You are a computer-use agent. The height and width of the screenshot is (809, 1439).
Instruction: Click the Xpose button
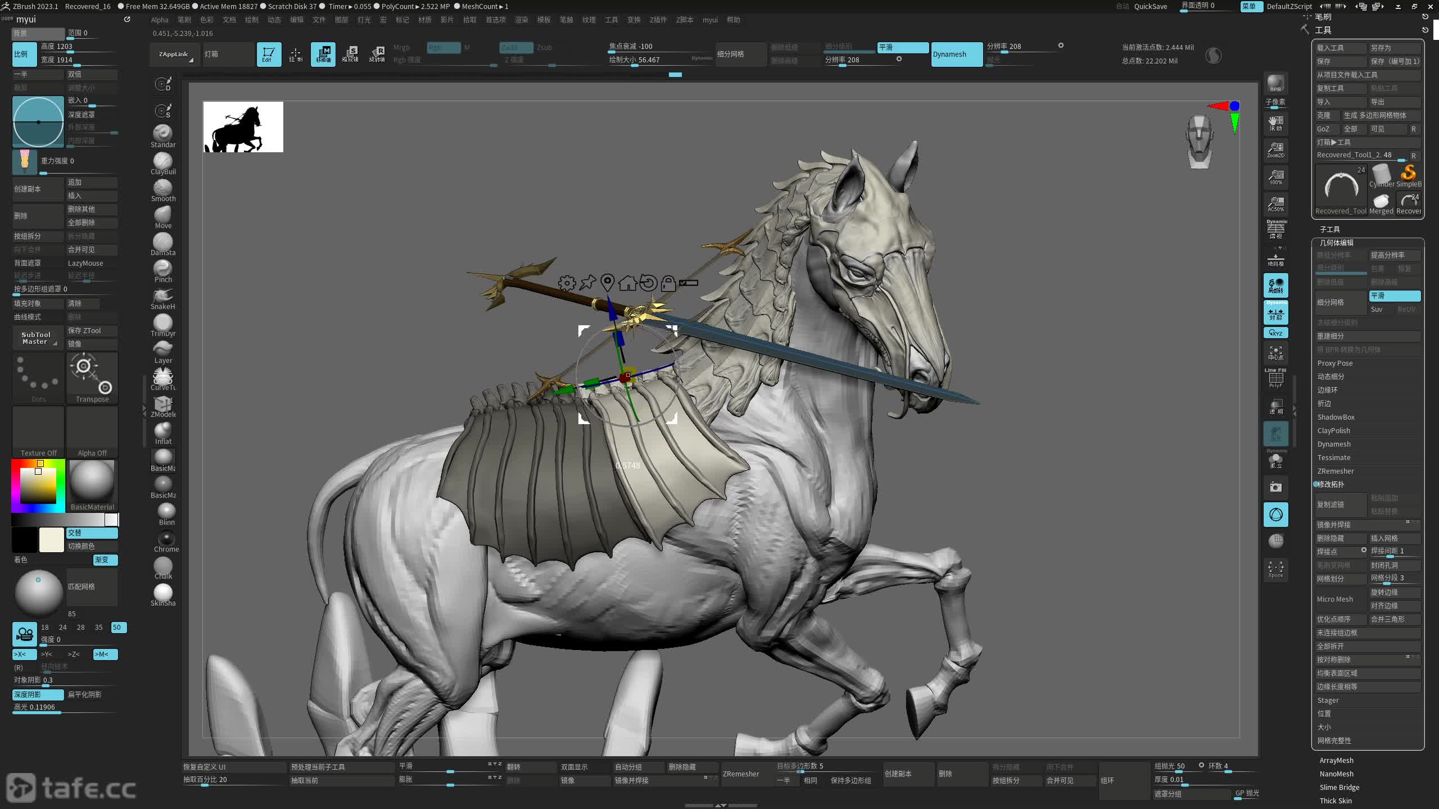[x=1275, y=569]
